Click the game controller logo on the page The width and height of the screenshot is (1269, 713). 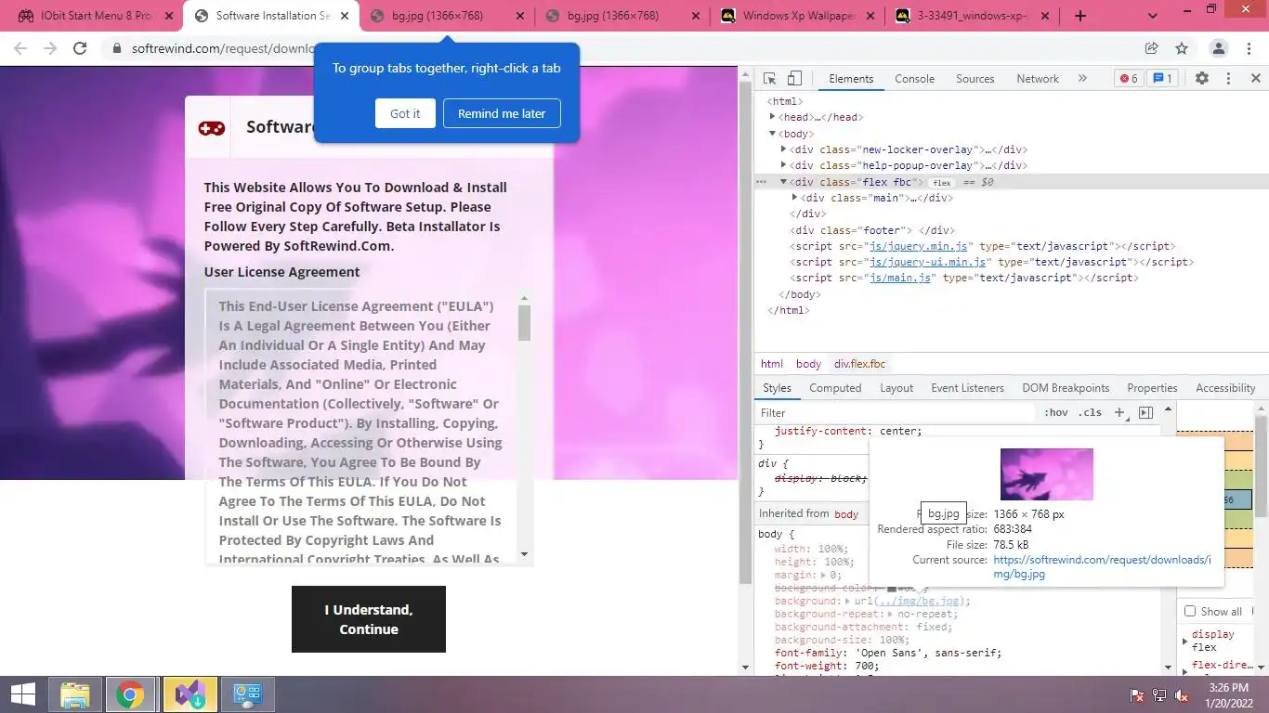(212, 127)
